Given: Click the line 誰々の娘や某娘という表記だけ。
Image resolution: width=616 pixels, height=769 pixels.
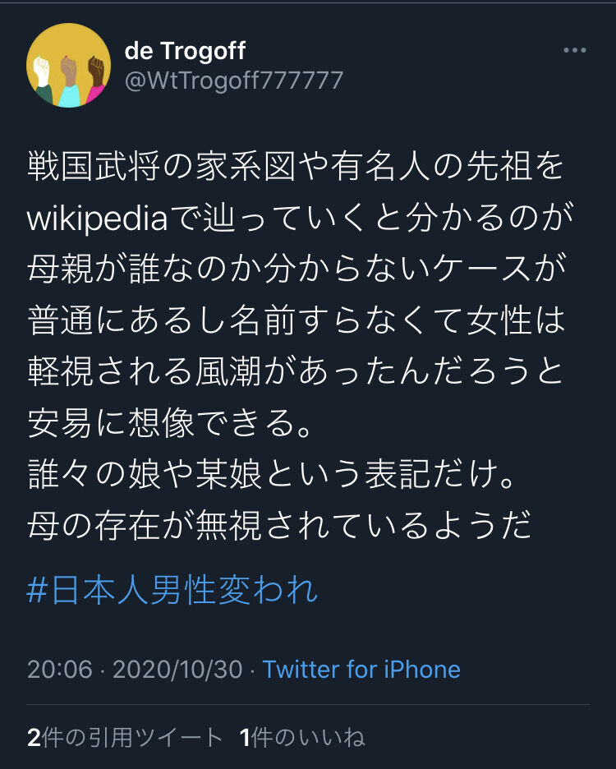Looking at the screenshot, I should [272, 474].
